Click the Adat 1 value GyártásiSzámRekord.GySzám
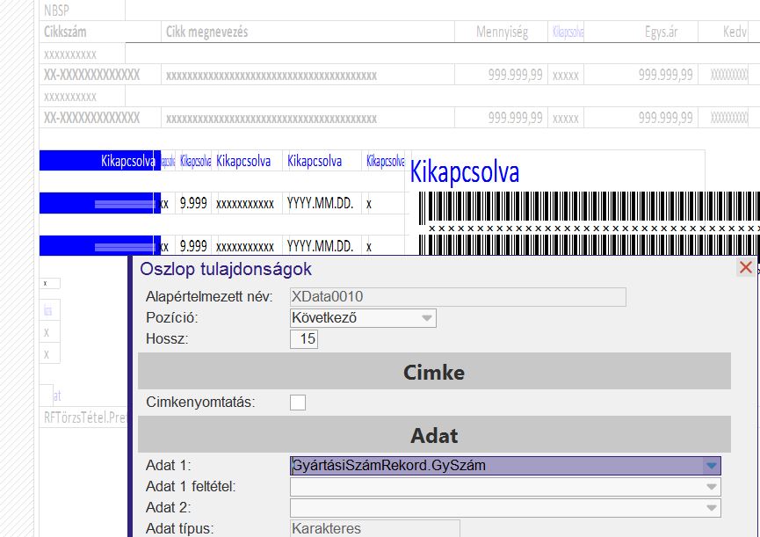 pyautogui.click(x=388, y=466)
